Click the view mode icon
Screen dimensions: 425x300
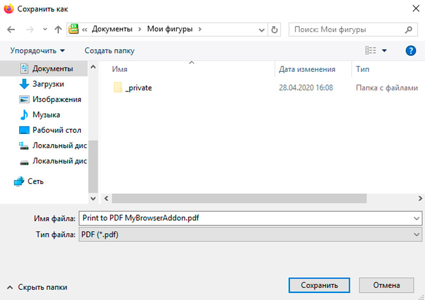371,51
